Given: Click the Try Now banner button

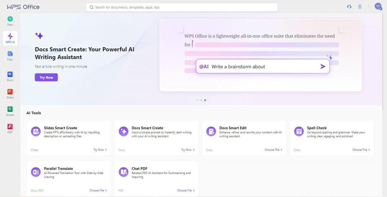Looking at the screenshot, I should [46, 77].
